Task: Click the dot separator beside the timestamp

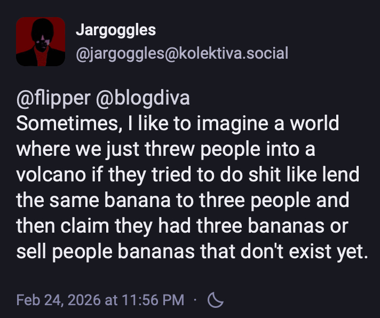Action: tap(195, 300)
